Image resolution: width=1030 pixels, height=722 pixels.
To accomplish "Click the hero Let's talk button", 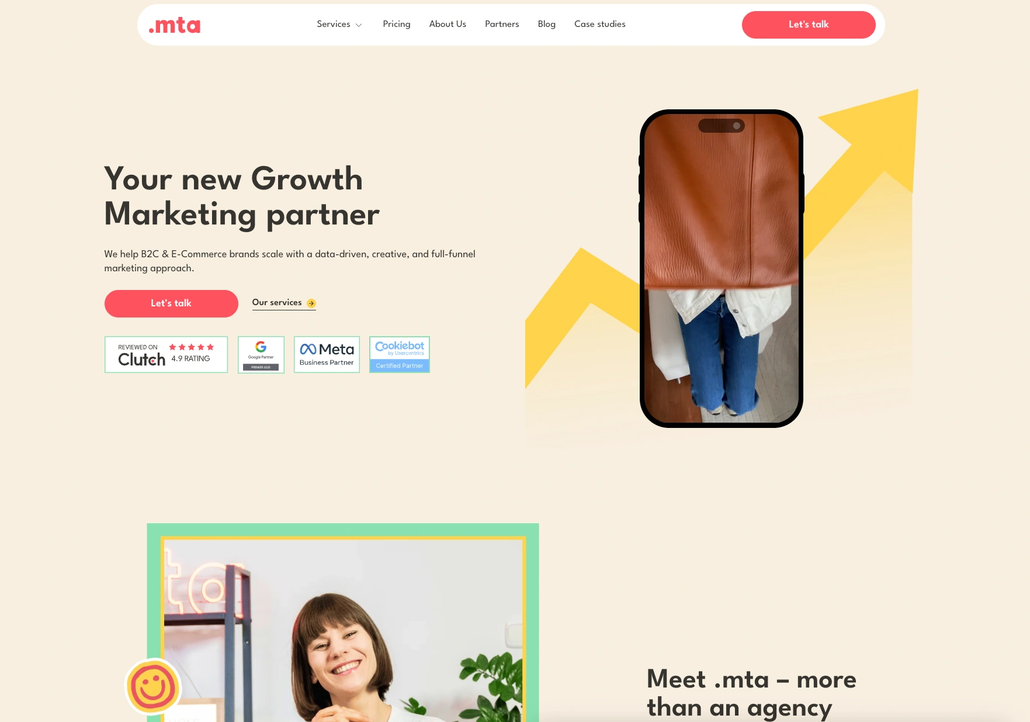I will pyautogui.click(x=171, y=303).
